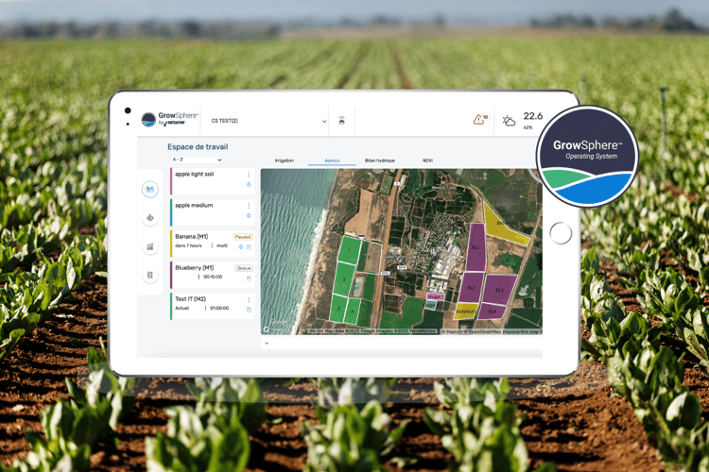This screenshot has height=472, width=709.
Task: Click water drop icon on apple medium
Action: [x=249, y=215]
